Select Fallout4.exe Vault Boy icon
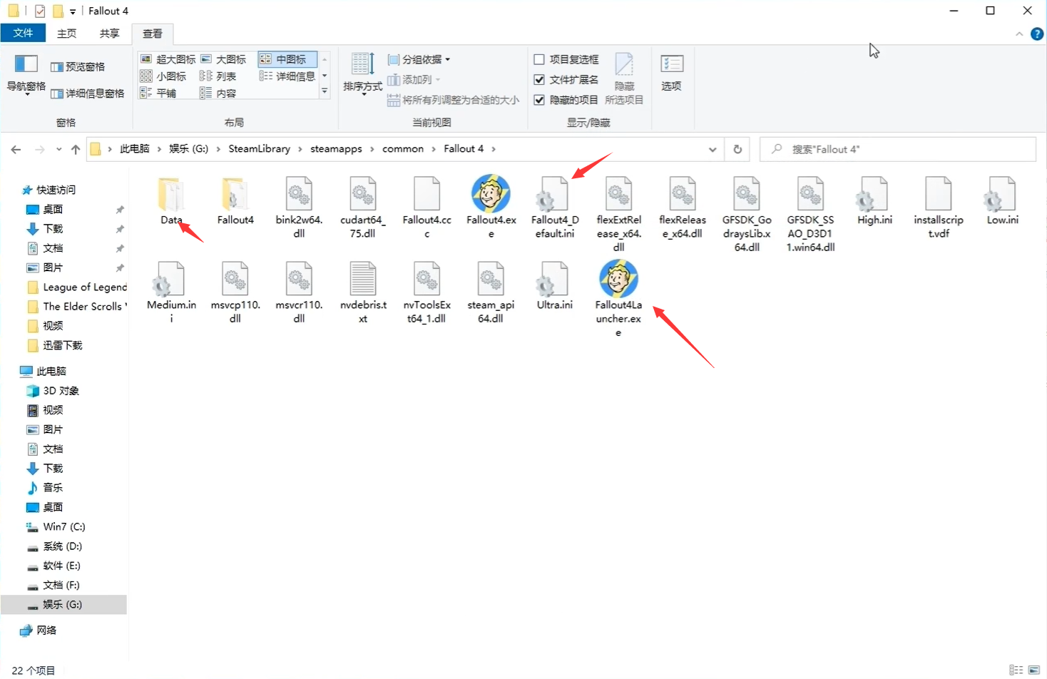Screen dimensions: 1047x679 point(491,193)
